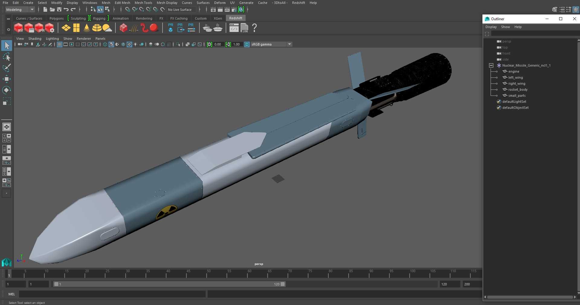Viewport: 580px width, 305px height.
Task: Expand the panel layout quick menu arrow
Action: pyautogui.click(x=6, y=193)
